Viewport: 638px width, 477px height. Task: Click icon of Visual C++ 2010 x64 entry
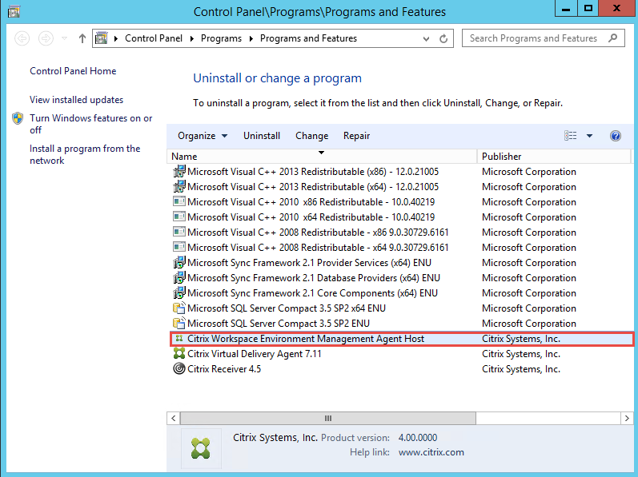click(179, 217)
